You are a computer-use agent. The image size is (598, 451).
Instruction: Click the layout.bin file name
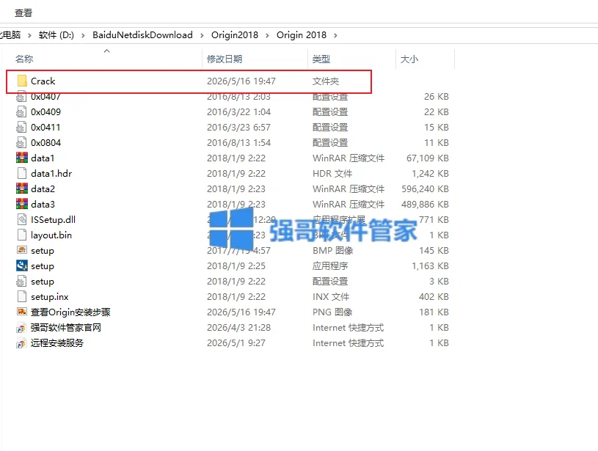pyautogui.click(x=51, y=235)
